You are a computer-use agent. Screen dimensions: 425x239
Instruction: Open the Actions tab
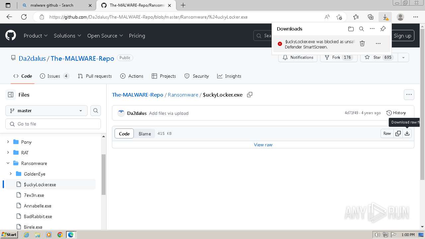(132, 76)
